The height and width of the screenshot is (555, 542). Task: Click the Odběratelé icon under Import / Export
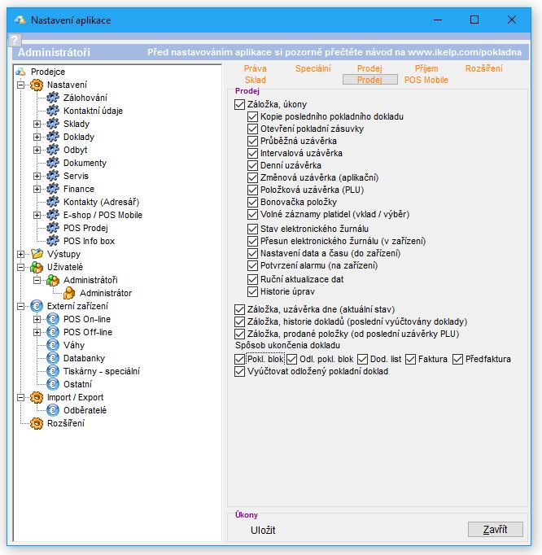coord(53,410)
